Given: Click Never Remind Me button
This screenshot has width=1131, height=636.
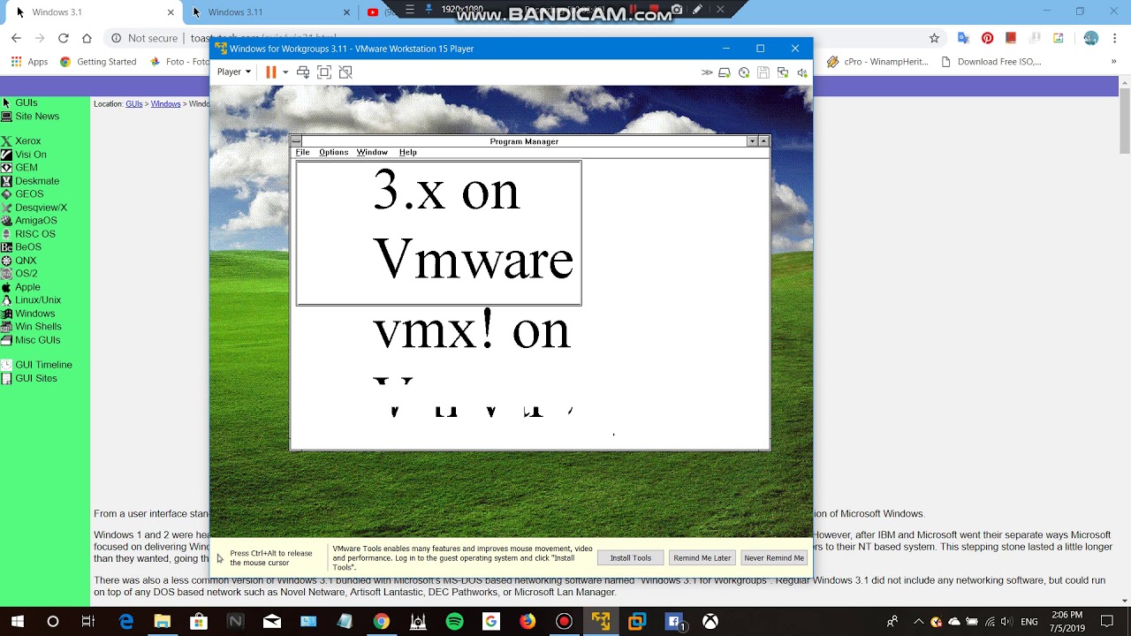Looking at the screenshot, I should tap(774, 557).
